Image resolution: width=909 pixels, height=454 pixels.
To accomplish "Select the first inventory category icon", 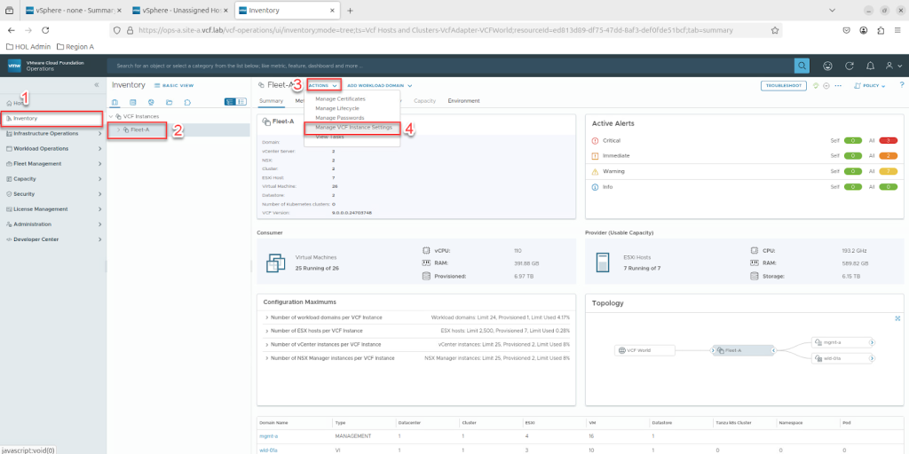I will click(x=115, y=102).
